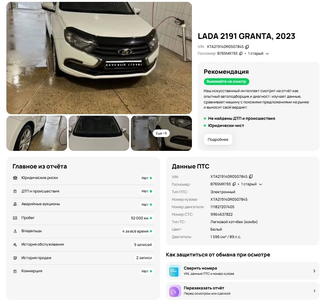Click the Сверить номера blue card icon
Viewport: 322px width, 301px height.
(x=174, y=271)
